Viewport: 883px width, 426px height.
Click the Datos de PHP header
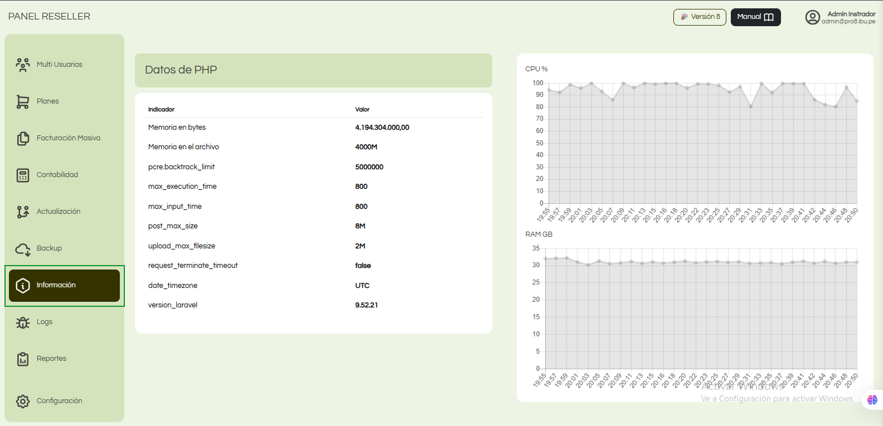click(313, 70)
